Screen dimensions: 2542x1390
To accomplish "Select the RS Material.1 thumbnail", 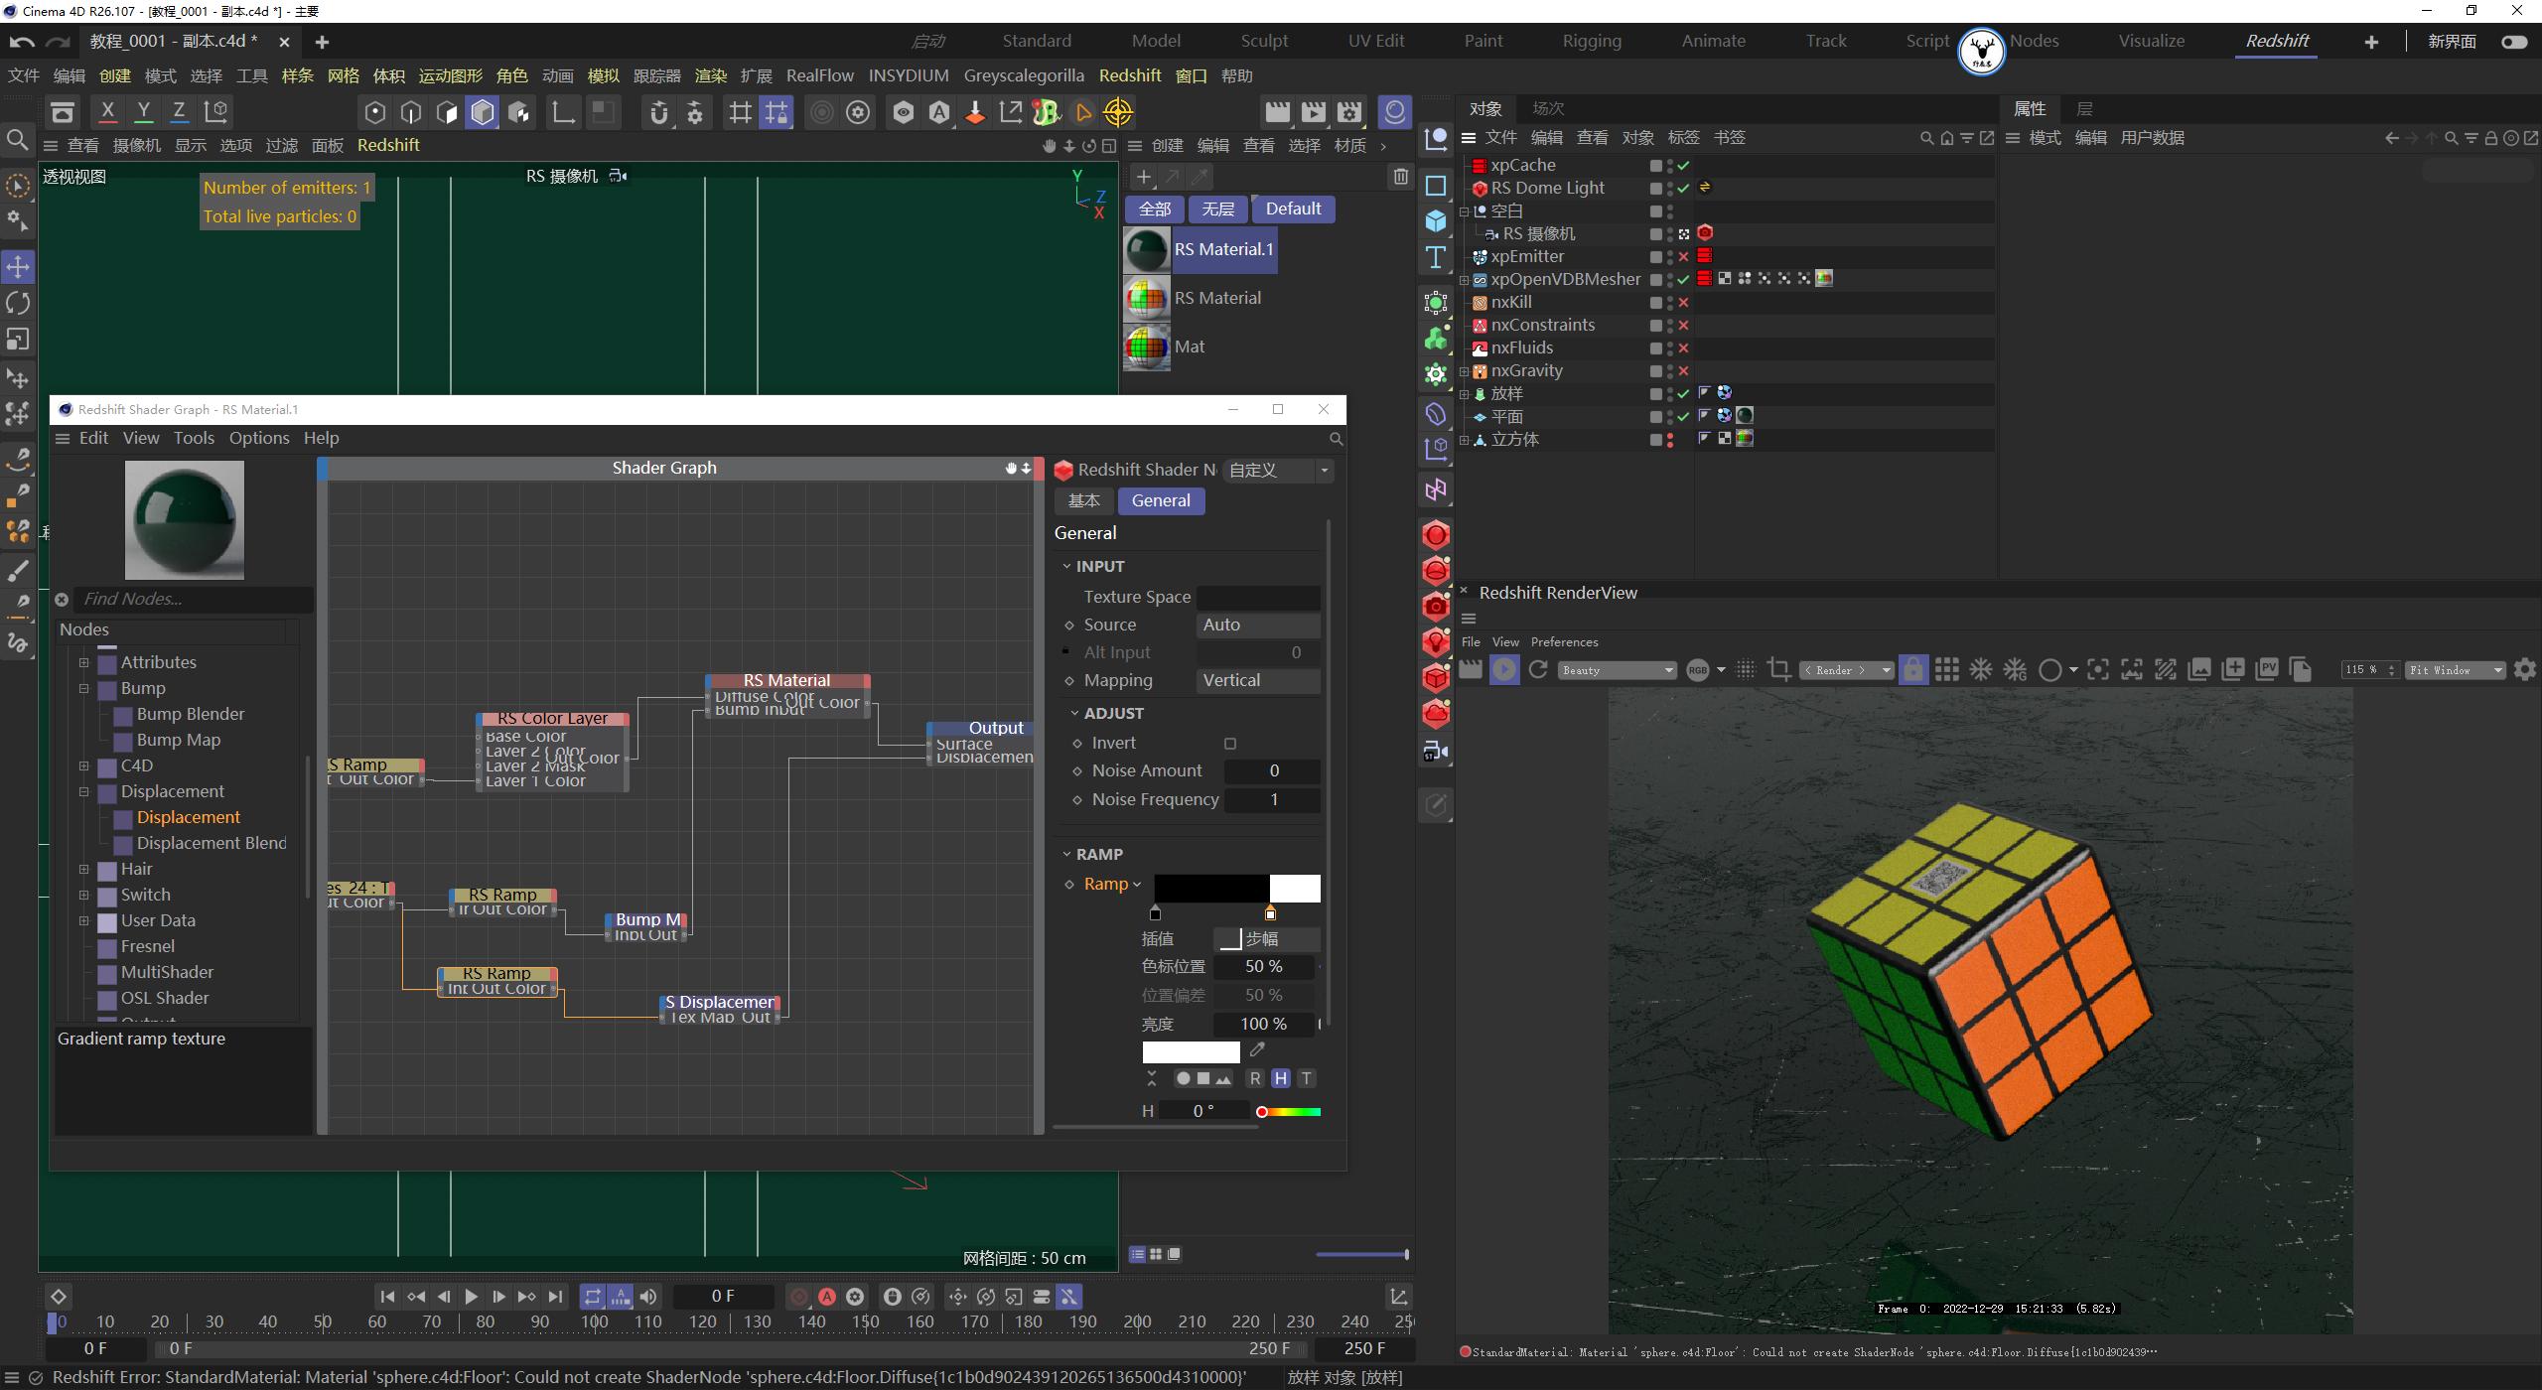I will point(1146,250).
